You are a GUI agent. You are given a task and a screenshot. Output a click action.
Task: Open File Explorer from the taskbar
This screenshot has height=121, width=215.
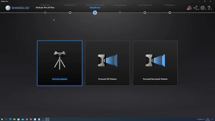14,119
